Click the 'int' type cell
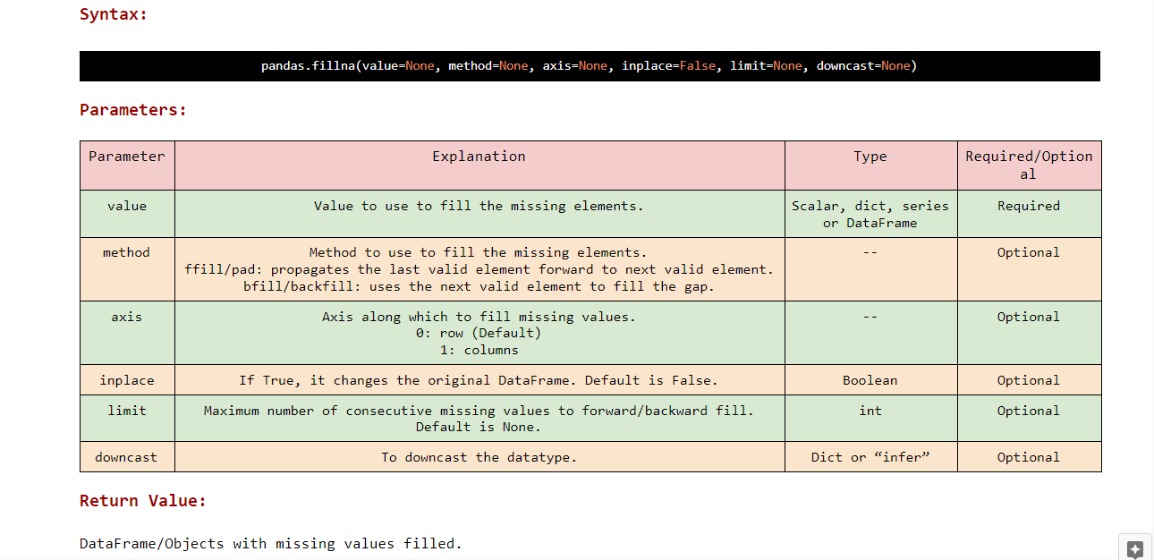Image resolution: width=1154 pixels, height=560 pixels. 870,418
